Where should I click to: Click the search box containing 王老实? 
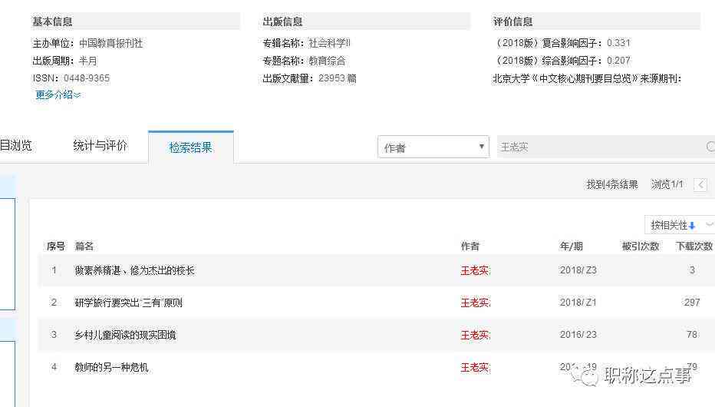pos(606,147)
